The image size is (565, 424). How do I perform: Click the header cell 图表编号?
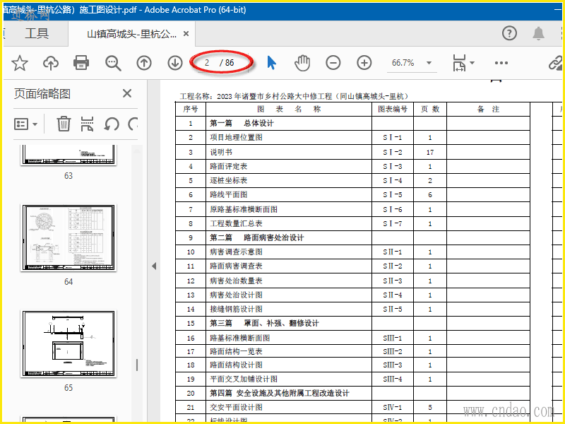(393, 109)
